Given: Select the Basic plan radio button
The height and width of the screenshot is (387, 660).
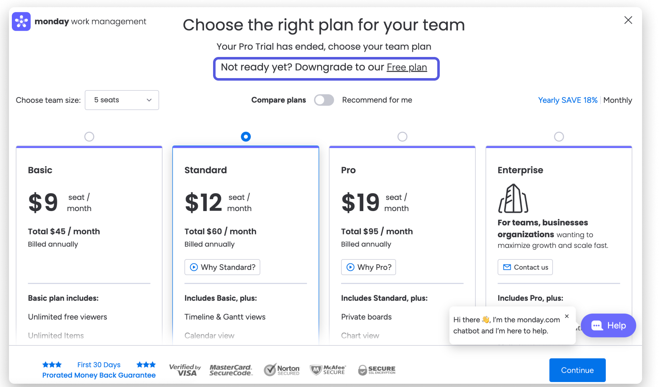Looking at the screenshot, I should click(x=89, y=137).
